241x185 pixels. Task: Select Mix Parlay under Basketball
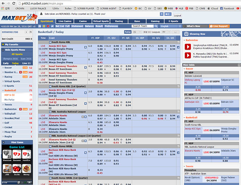tap(17, 100)
